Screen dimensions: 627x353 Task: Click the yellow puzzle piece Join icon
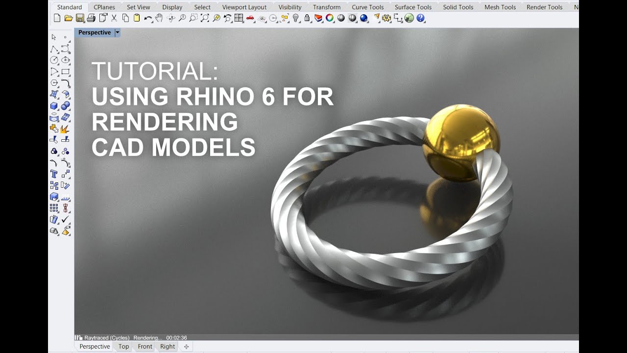(x=54, y=129)
